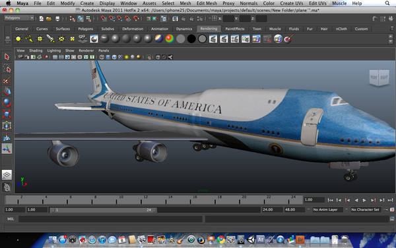
Task: Create a spot light from shelf
Action: point(51,39)
